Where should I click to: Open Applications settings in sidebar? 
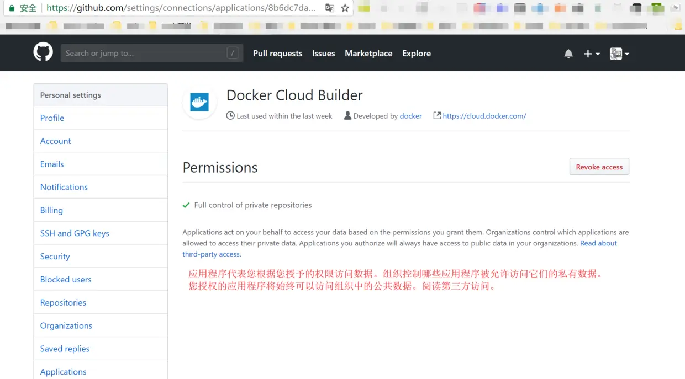pos(101,371)
